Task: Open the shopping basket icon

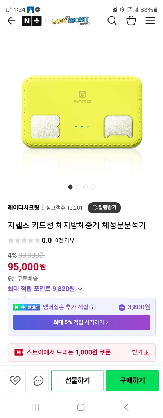Action: tap(131, 21)
